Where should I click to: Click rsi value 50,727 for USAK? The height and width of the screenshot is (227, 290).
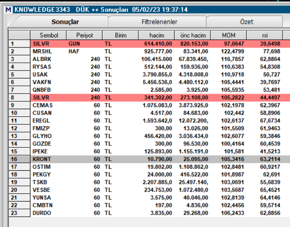272,74
